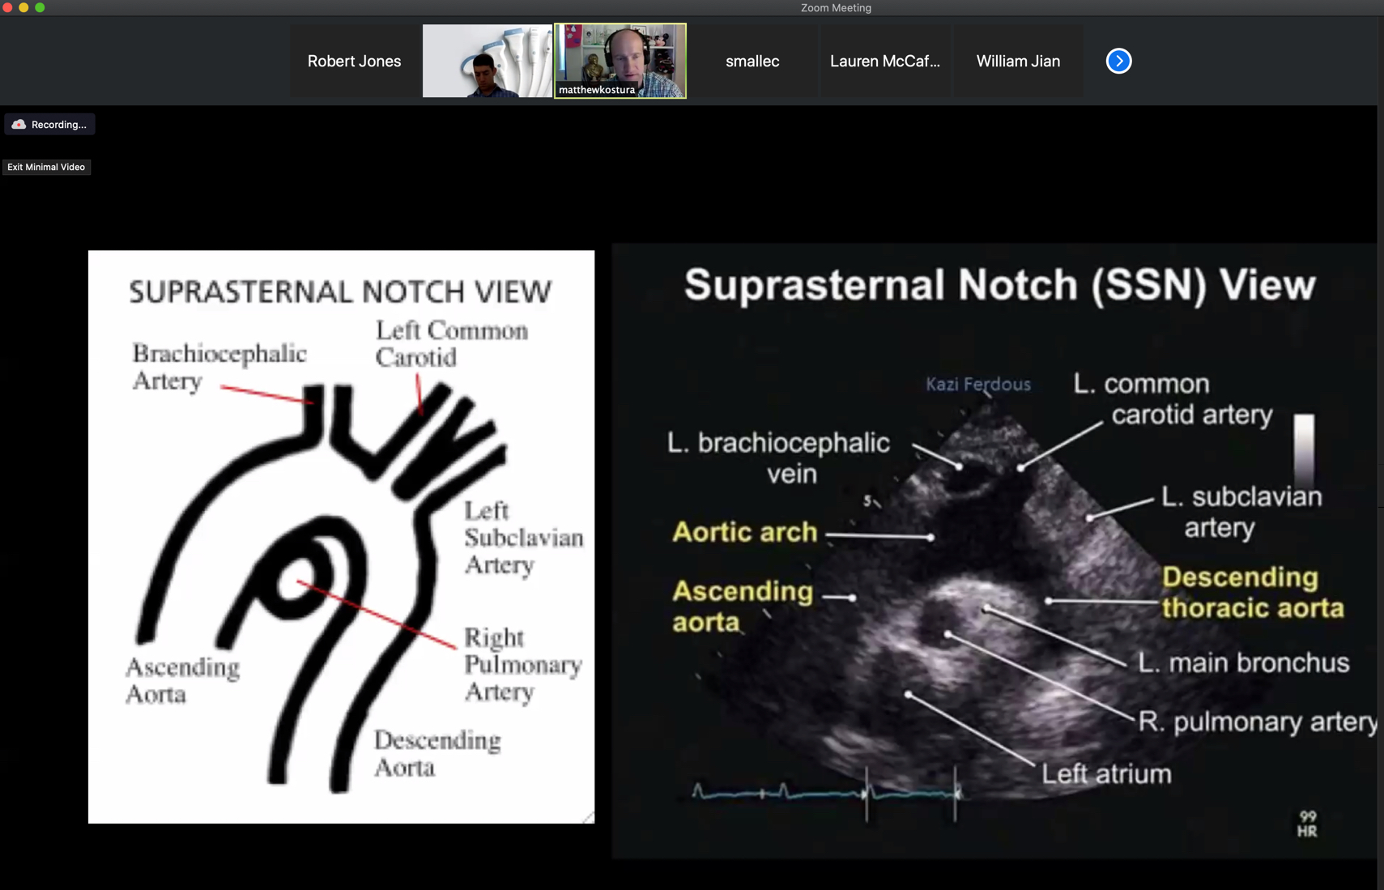Select the William Jian participant tile

pos(1017,60)
